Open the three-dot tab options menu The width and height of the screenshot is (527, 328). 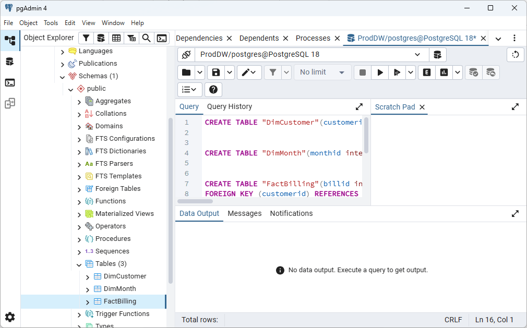(514, 38)
